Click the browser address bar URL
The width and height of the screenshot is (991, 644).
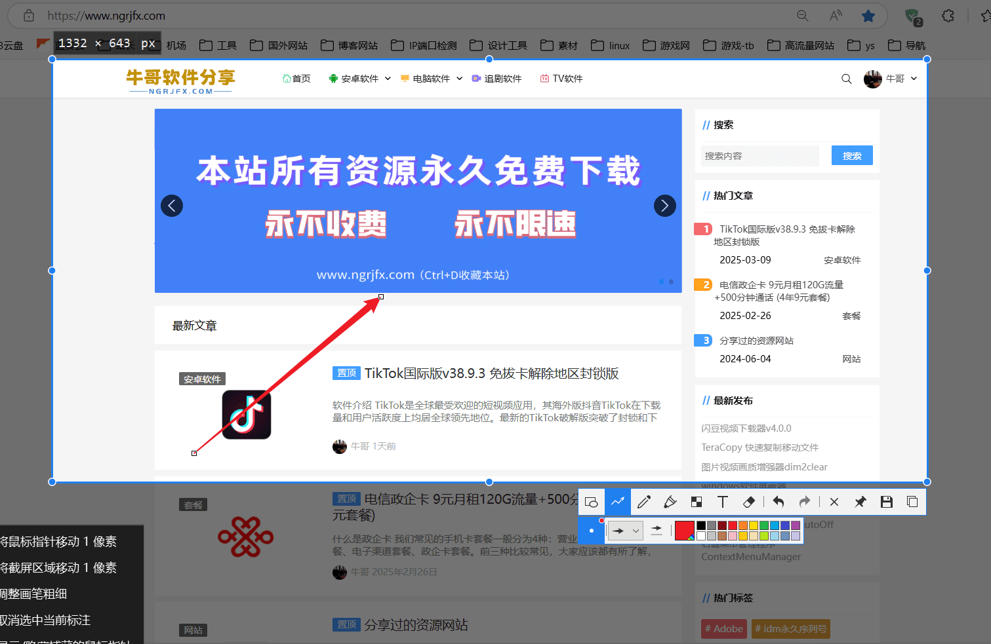[106, 16]
